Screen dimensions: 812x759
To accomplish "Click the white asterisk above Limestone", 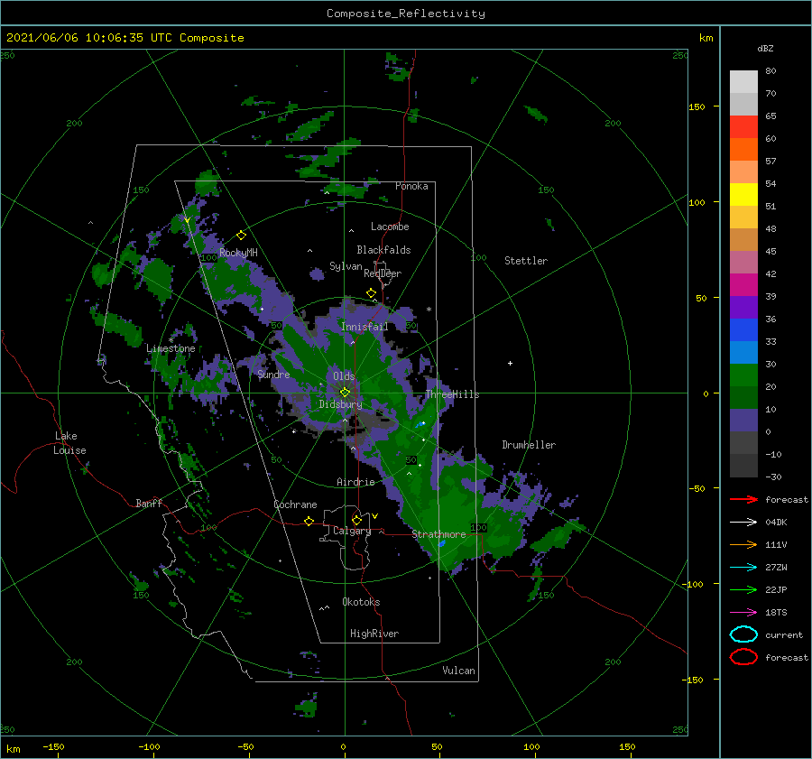I will pos(171,340).
